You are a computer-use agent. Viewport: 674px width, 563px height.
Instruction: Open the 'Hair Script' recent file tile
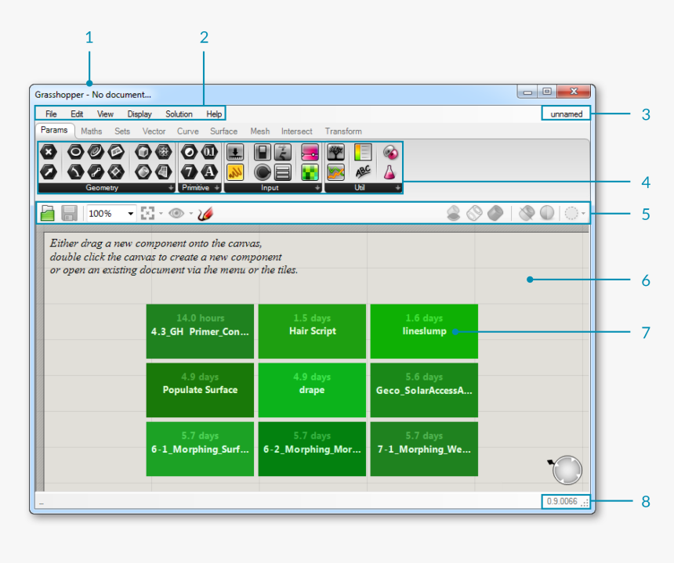click(x=312, y=331)
